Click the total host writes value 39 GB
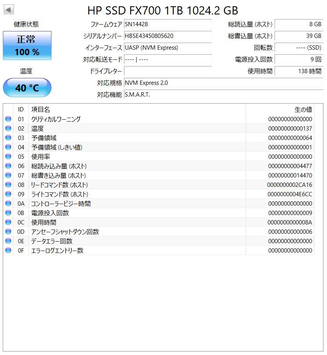 click(299, 36)
